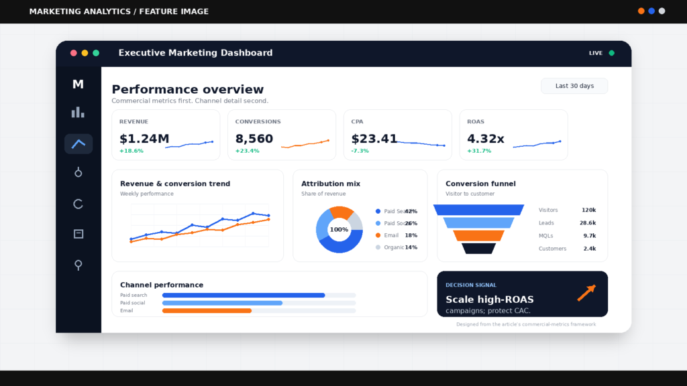Click the Decision Signal Scale high-ROAS card

click(x=522, y=294)
